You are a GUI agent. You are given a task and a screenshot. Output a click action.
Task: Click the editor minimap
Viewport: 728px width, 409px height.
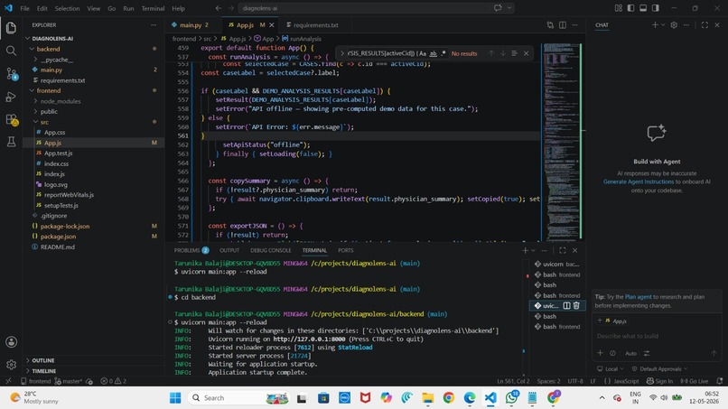pyautogui.click(x=561, y=141)
